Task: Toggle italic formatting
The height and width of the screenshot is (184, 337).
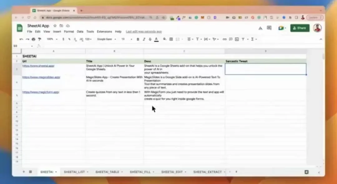Action: click(144, 39)
